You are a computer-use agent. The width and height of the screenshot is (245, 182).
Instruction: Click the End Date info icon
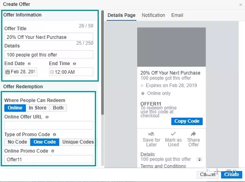coord(29,64)
